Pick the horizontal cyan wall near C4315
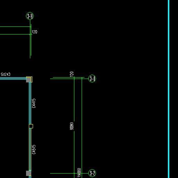The image size is (178, 178). click(13, 78)
